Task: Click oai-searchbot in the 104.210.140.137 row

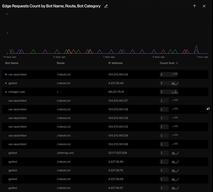Action: [x=17, y=101]
